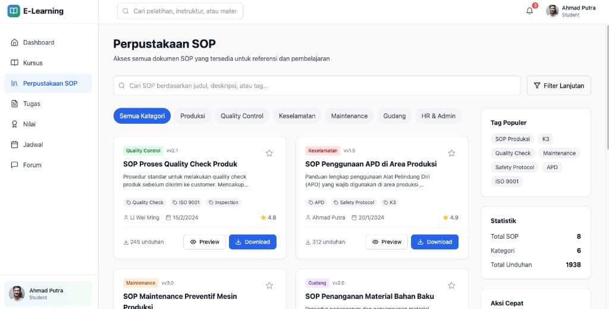Open Filter Lanjutan
This screenshot has width=609, height=309.
click(x=559, y=86)
